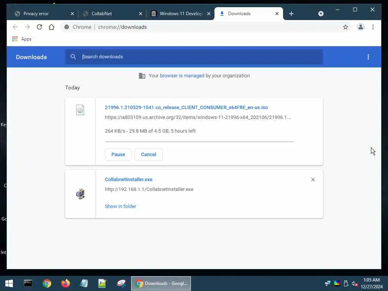Image resolution: width=388 pixels, height=291 pixels.
Task: Open the command prompt taskbar icon
Action: (28, 283)
